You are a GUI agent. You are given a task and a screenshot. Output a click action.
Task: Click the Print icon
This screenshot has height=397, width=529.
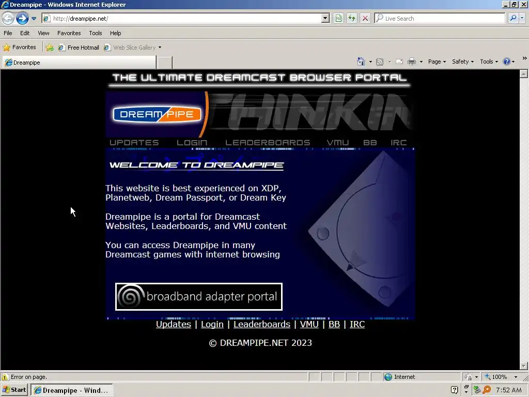tap(412, 62)
